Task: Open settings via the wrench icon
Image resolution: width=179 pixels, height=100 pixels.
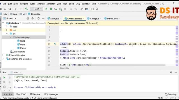Action: click(82, 9)
